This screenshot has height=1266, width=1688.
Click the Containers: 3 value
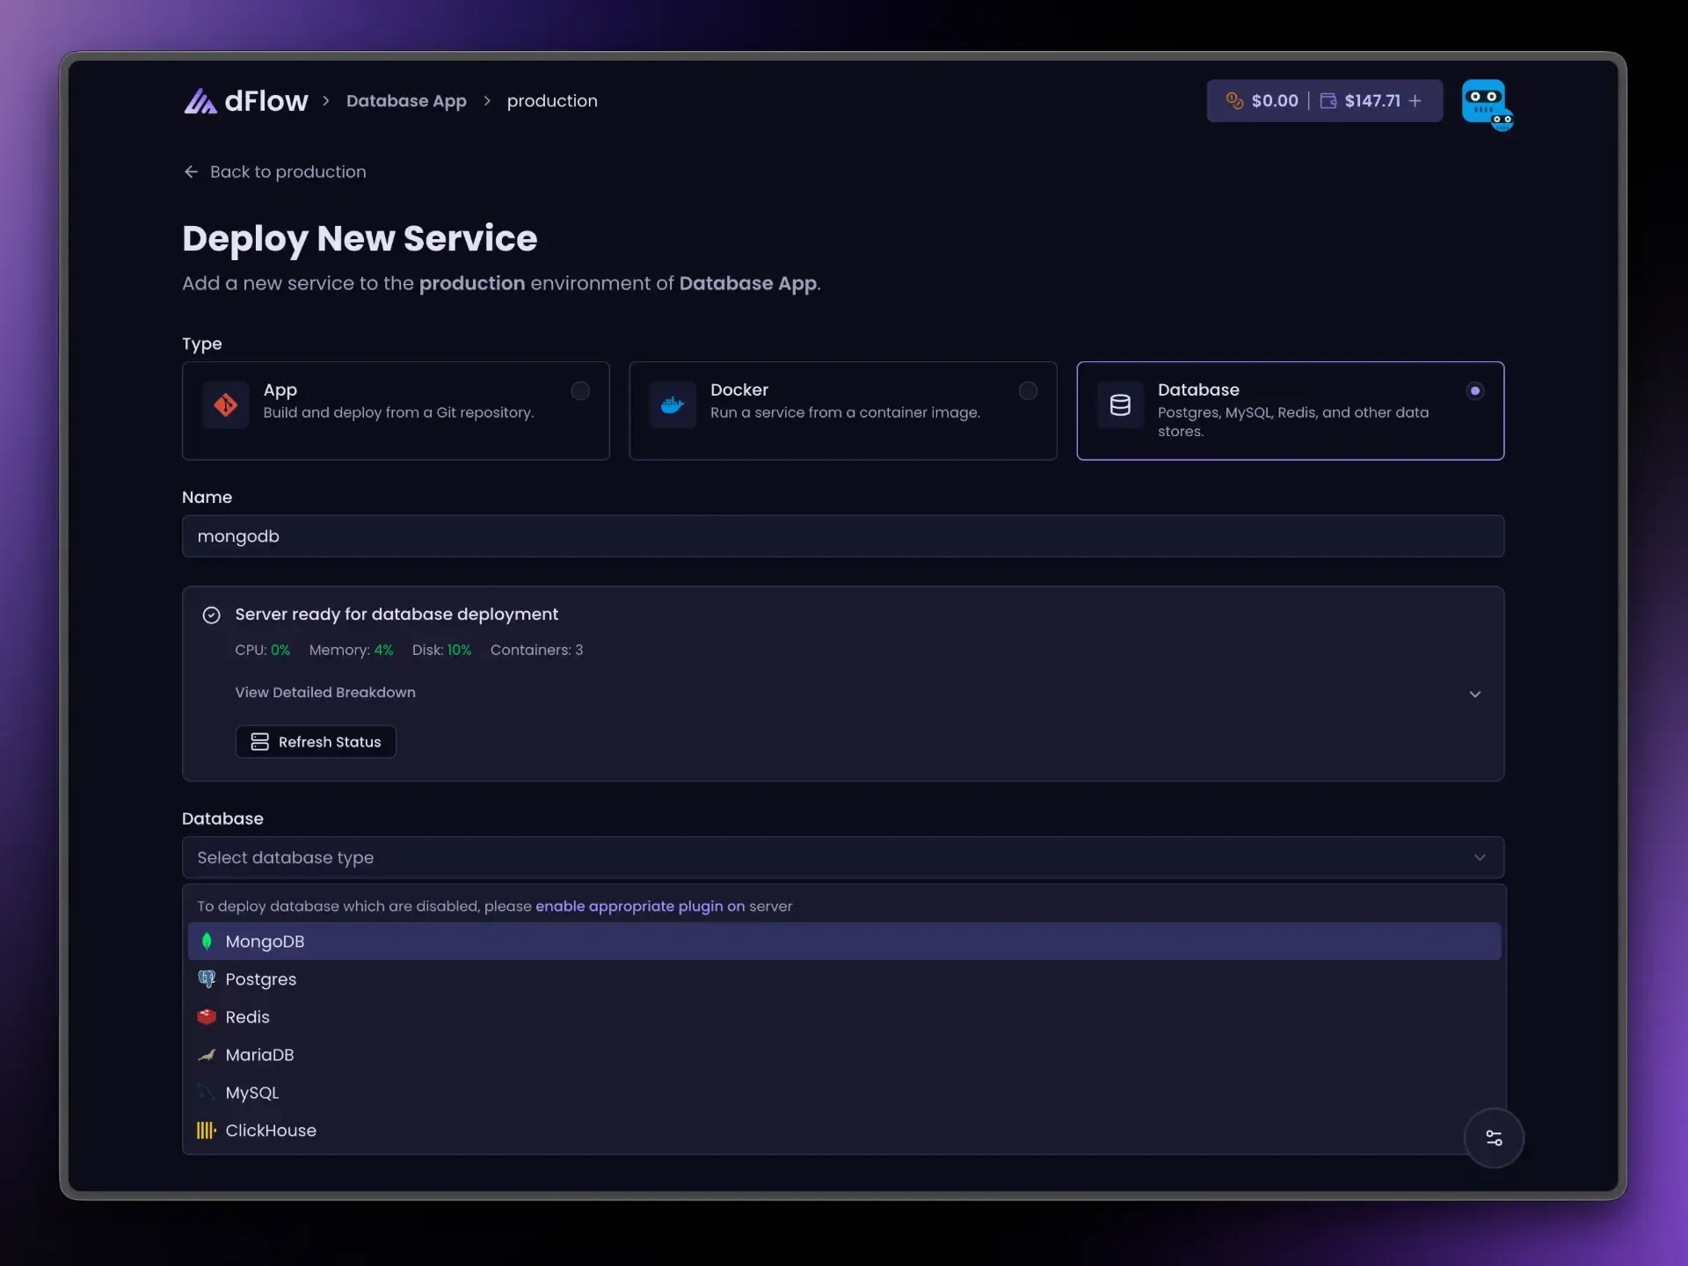(x=536, y=651)
